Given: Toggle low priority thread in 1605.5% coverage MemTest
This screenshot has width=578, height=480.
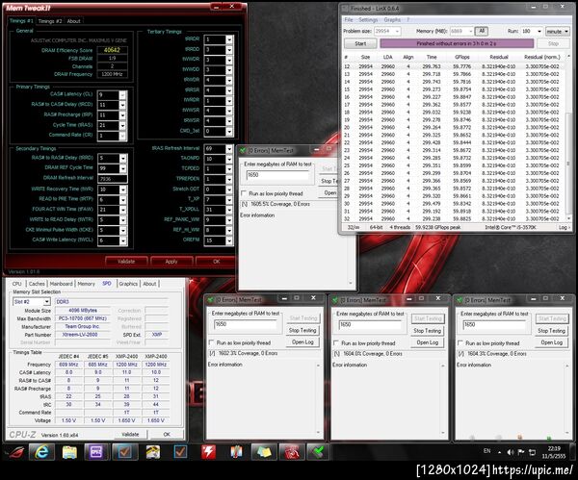Looking at the screenshot, I should click(x=244, y=193).
